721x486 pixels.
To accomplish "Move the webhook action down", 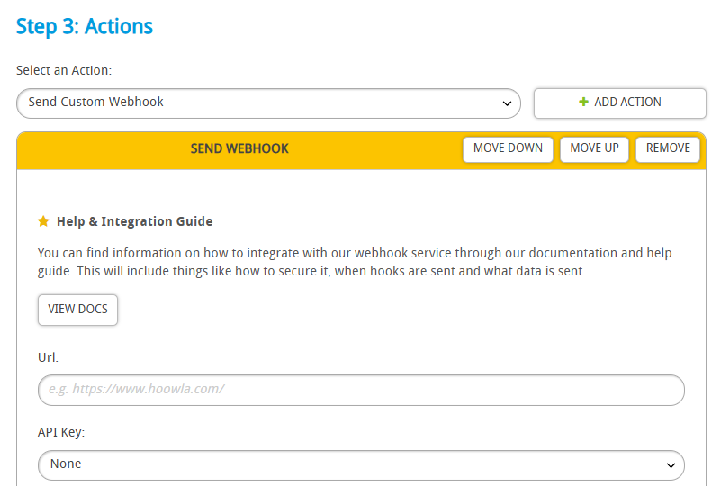I will click(x=508, y=149).
